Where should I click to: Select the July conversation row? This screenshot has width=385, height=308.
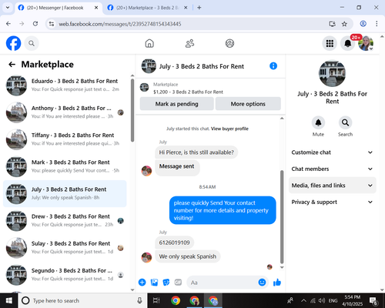tap(65, 193)
